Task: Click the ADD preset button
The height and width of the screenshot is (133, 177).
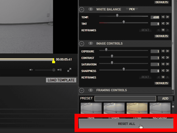Action: (165, 99)
